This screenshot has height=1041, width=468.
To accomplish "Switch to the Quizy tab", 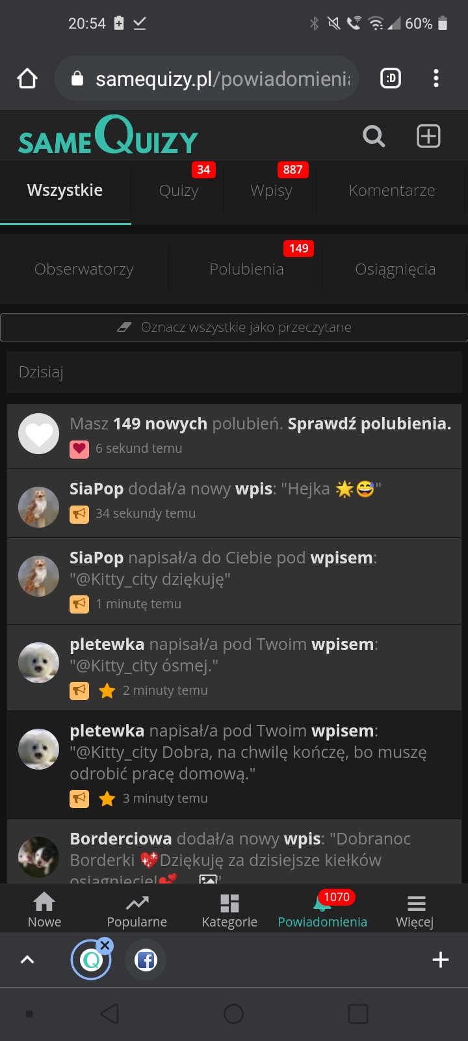I will pos(179,191).
